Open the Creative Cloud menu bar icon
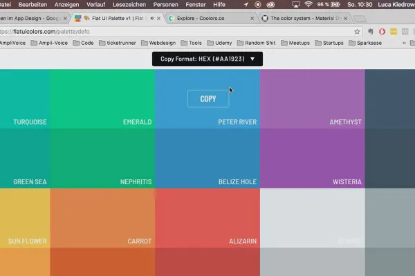Image resolution: width=415 pixels, height=276 pixels. coord(270,5)
